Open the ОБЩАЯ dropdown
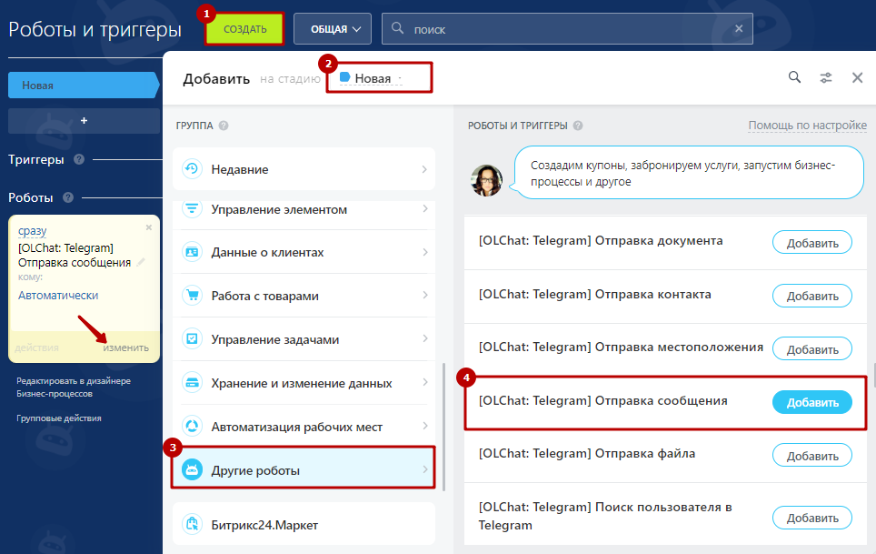The image size is (876, 554). click(x=333, y=29)
